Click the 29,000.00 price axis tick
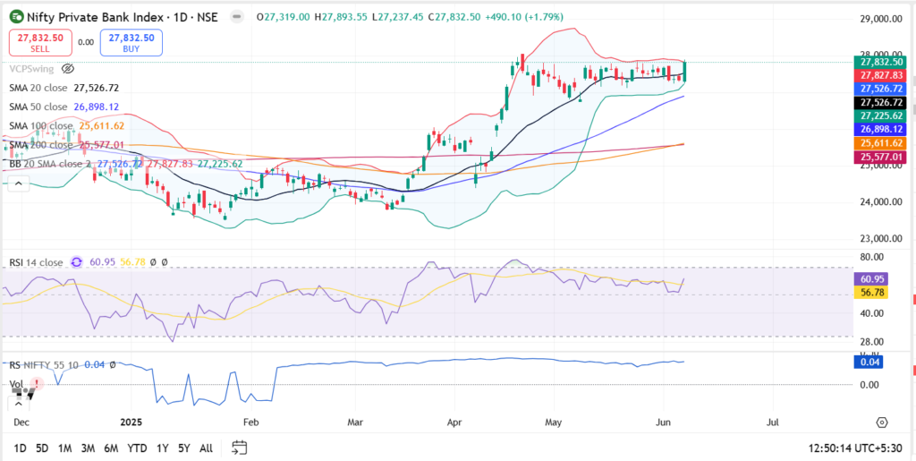 pos(882,19)
